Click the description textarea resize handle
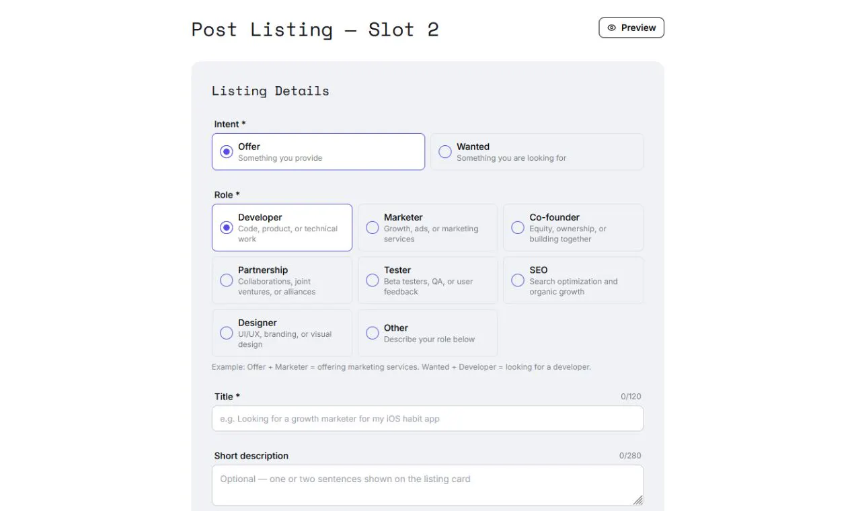 tap(637, 500)
